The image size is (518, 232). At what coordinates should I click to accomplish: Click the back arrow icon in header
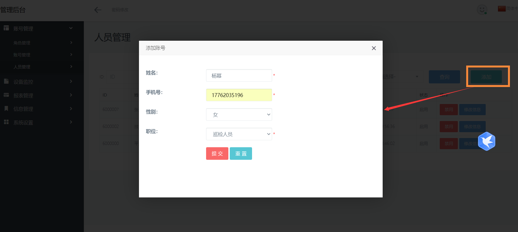pyautogui.click(x=98, y=10)
